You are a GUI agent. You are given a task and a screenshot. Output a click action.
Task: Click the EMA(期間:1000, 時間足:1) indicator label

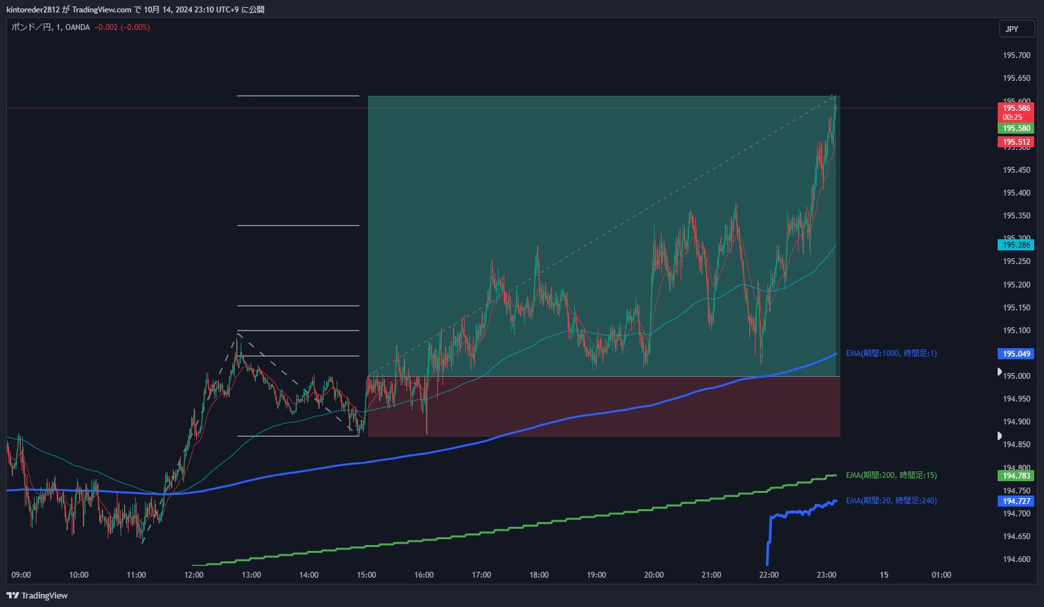point(891,353)
